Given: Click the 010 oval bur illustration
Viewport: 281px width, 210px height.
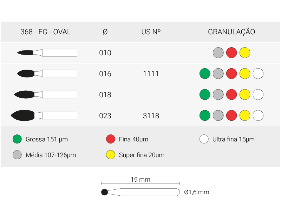Looking at the screenshot, I should [x=47, y=52].
